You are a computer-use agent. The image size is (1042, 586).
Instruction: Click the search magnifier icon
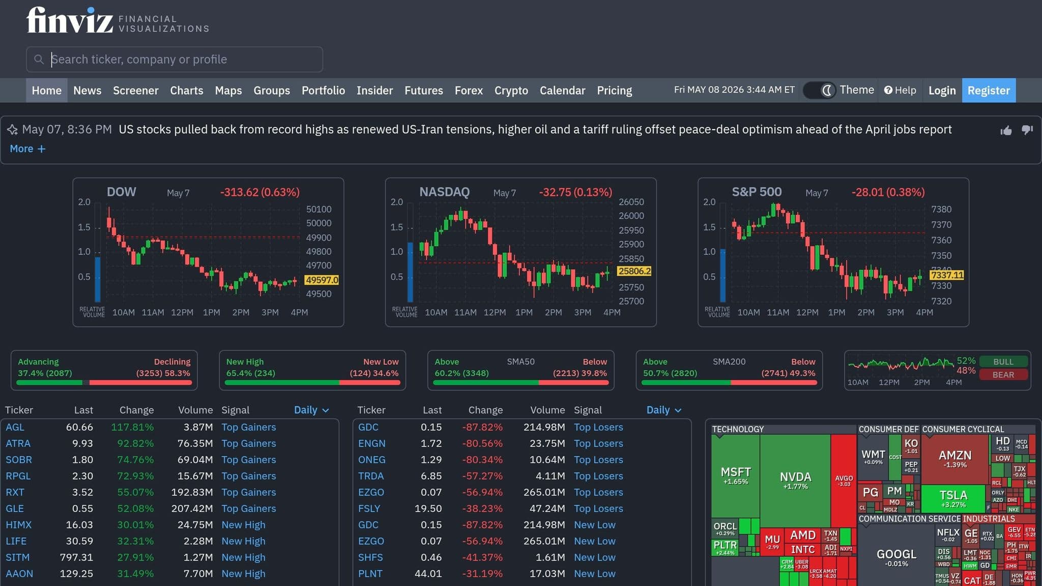pyautogui.click(x=39, y=60)
